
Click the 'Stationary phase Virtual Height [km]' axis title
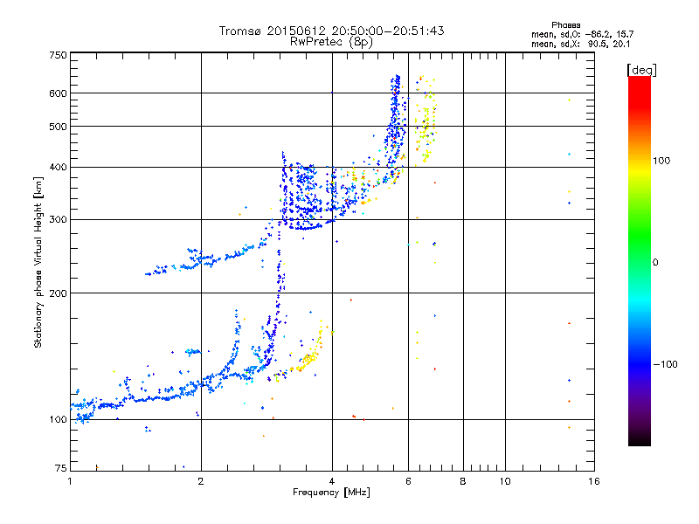38,262
